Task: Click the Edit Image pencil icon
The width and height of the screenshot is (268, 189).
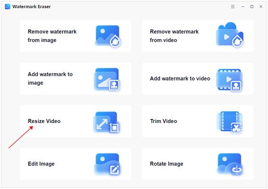Action: (x=107, y=164)
